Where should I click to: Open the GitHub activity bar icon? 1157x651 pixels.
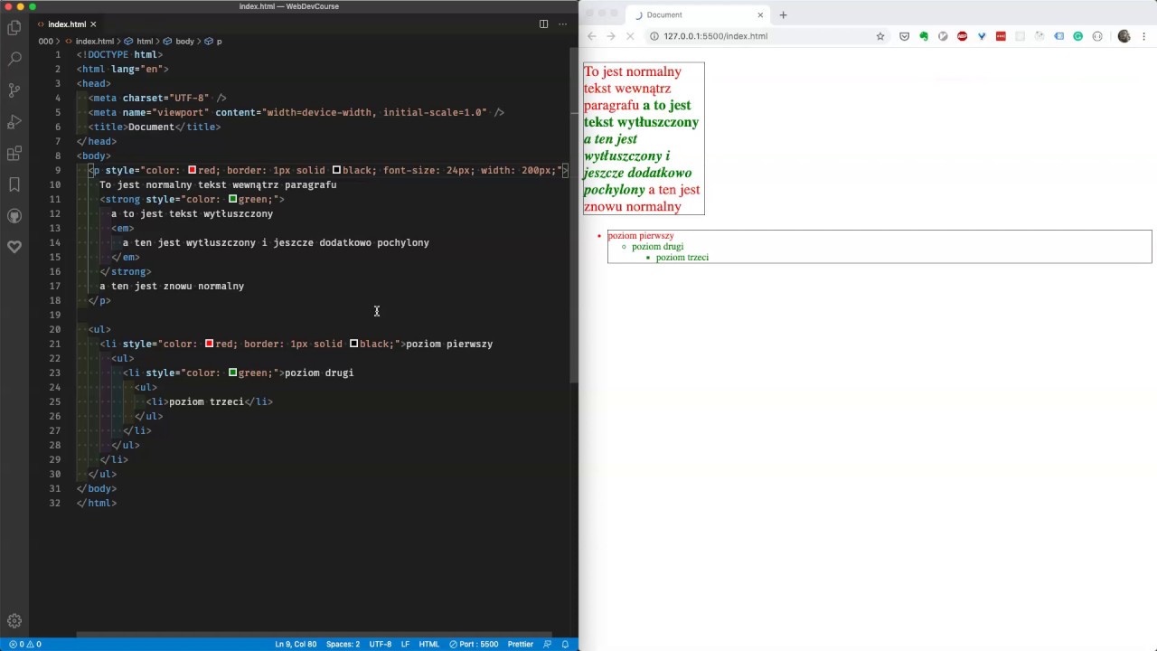pyautogui.click(x=14, y=216)
